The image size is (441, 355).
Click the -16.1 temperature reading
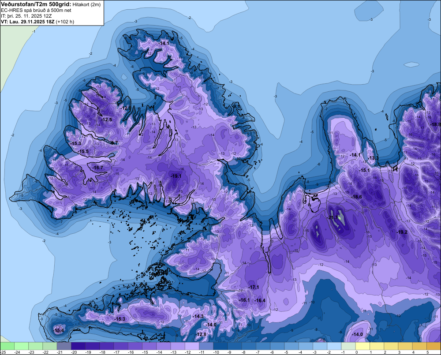[244, 300]
